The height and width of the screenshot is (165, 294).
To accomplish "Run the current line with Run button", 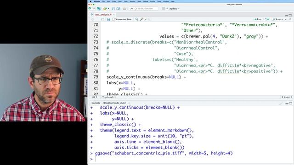I will click(x=257, y=19).
